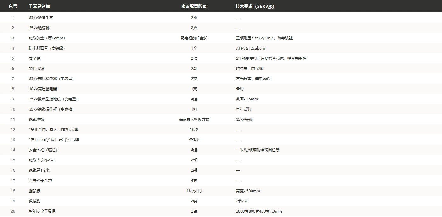
Task: Click the "绝缘人字梯2米" tool name
Action: pyautogui.click(x=41, y=160)
